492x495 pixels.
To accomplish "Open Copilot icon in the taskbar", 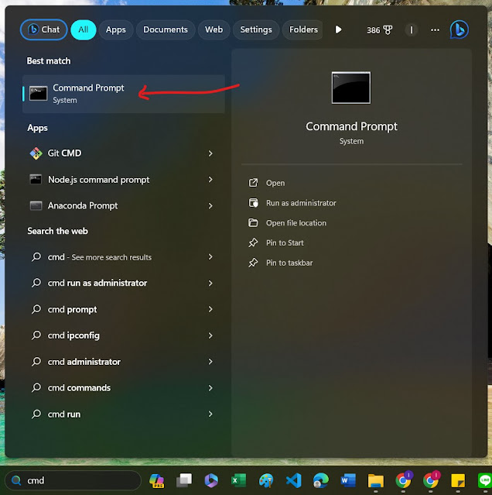I will [156, 480].
